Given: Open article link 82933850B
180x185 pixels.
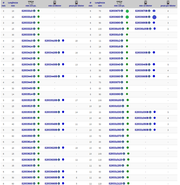Looking at the screenshot, I should (x=141, y=70).
